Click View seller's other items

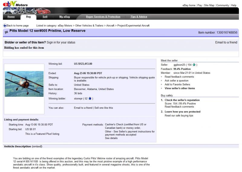180,89
